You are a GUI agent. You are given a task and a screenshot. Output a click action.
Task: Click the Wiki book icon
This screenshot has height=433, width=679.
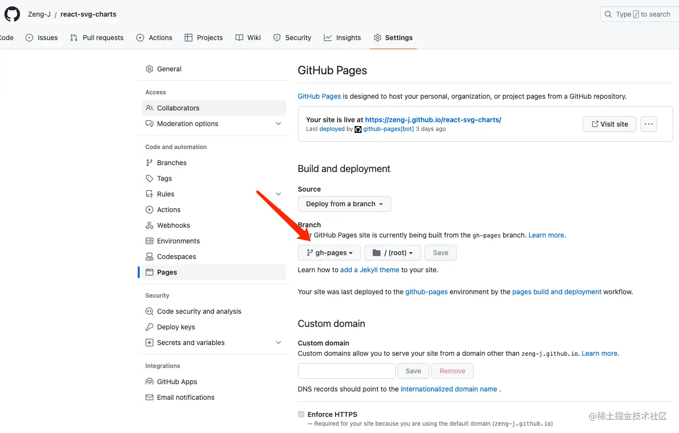click(x=239, y=38)
